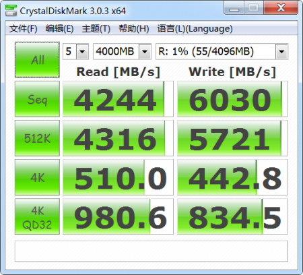Open the test count dropdown showing 5
303x275 pixels.
75,51
